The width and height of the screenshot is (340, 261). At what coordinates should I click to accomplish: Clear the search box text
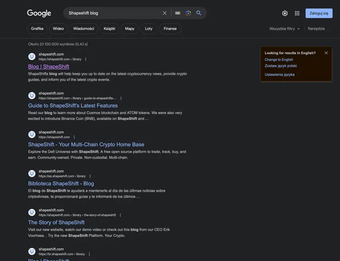pyautogui.click(x=164, y=13)
